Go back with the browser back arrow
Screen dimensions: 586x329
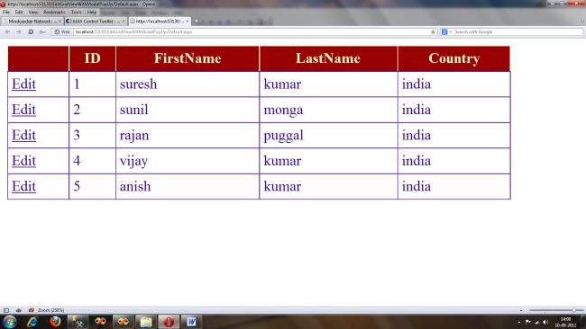coord(7,32)
